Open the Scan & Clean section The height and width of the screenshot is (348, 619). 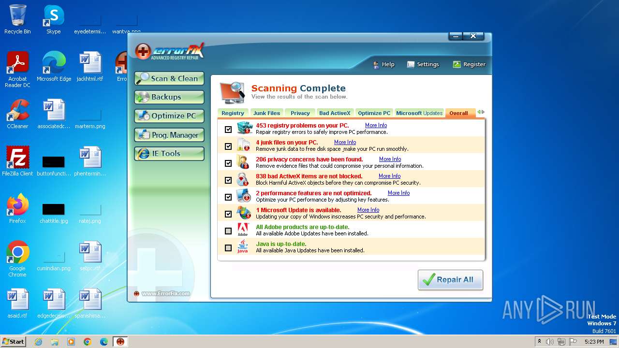tap(169, 78)
